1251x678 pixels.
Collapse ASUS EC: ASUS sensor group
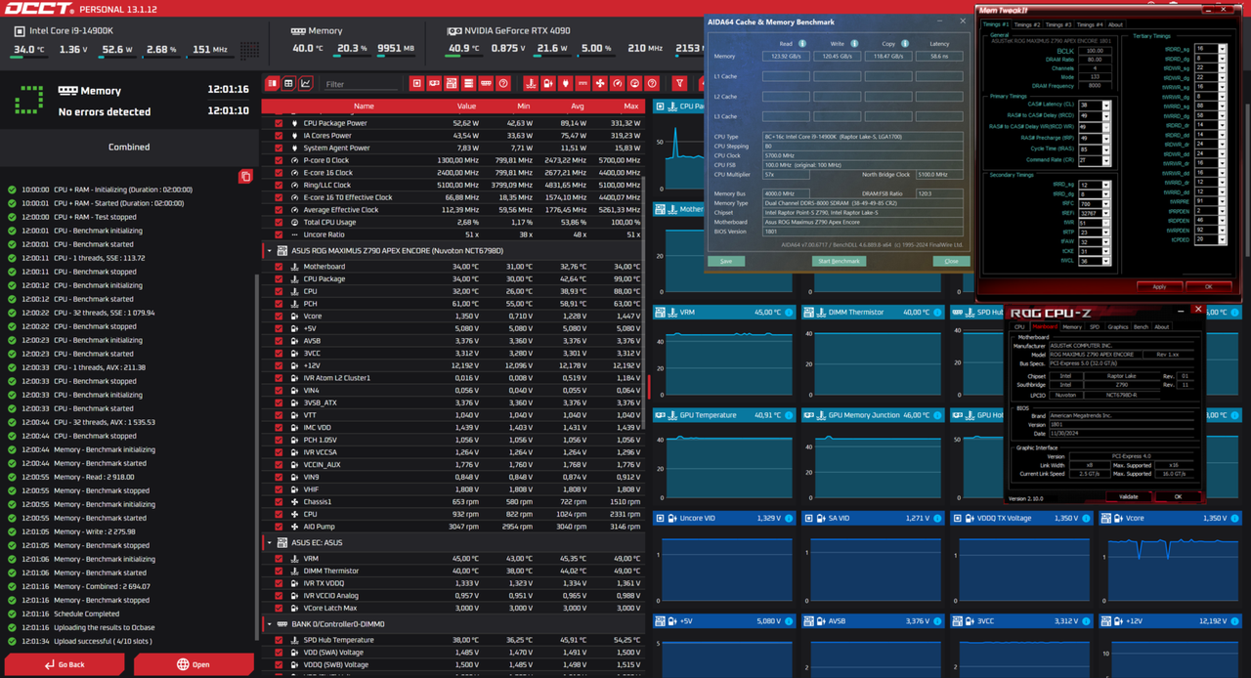coord(270,542)
